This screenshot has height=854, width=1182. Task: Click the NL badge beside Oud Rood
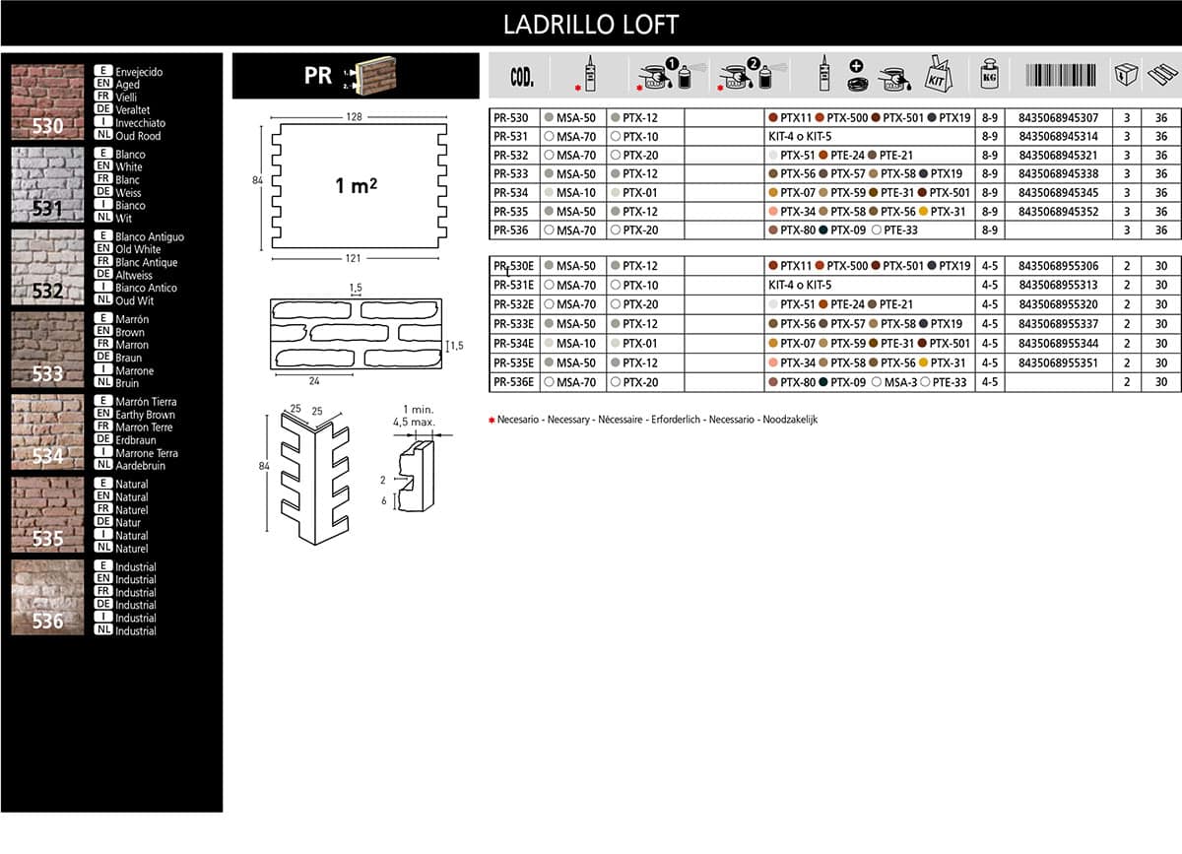(x=101, y=135)
